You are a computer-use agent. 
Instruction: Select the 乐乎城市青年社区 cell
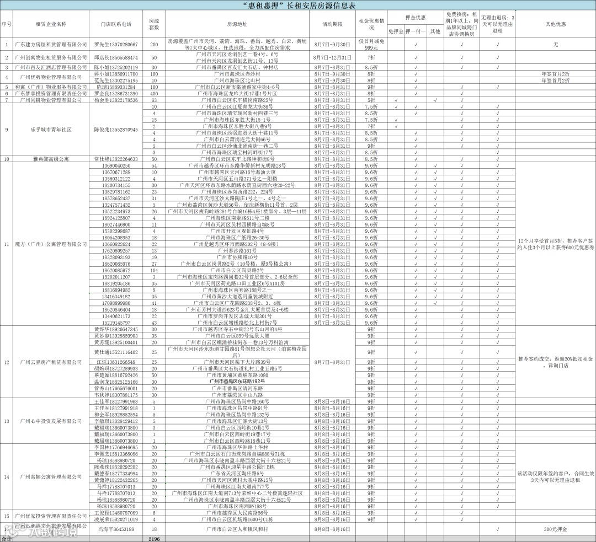[x=51, y=130]
